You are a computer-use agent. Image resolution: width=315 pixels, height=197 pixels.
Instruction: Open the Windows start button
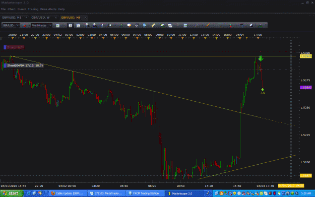point(12,193)
